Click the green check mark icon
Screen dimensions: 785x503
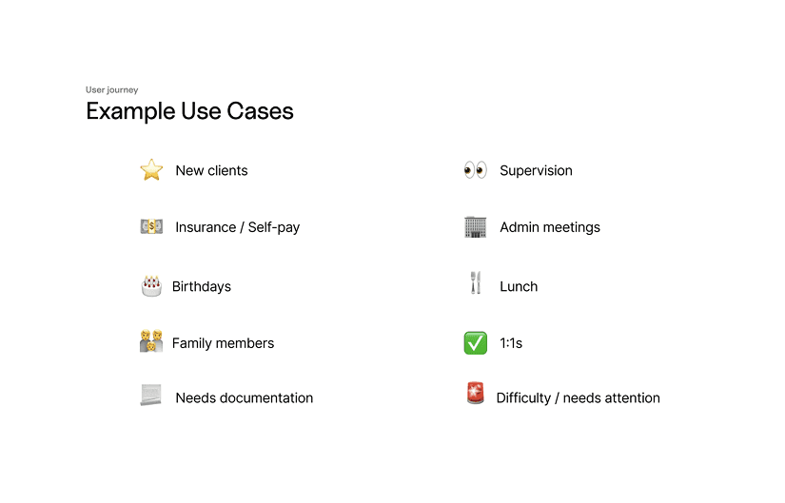tap(475, 343)
